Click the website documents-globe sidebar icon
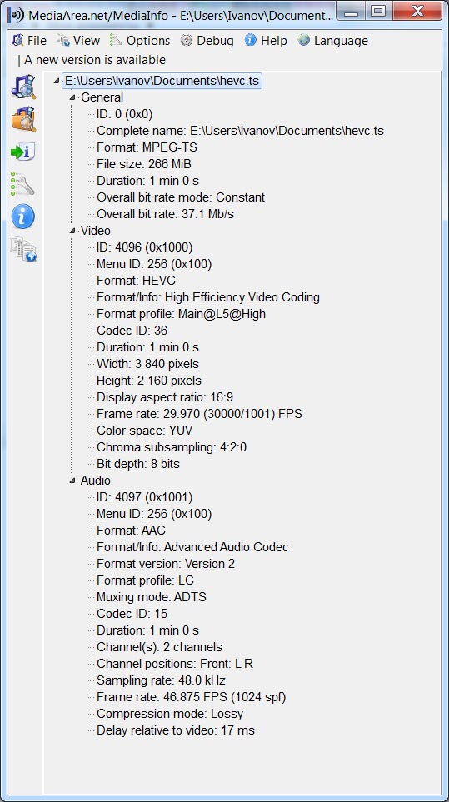The image size is (449, 802). [x=23, y=248]
